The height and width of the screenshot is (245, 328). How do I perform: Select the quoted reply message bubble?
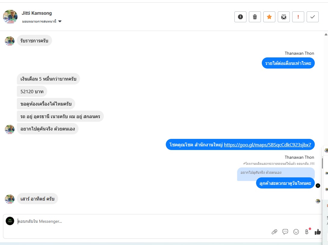tap(276, 173)
